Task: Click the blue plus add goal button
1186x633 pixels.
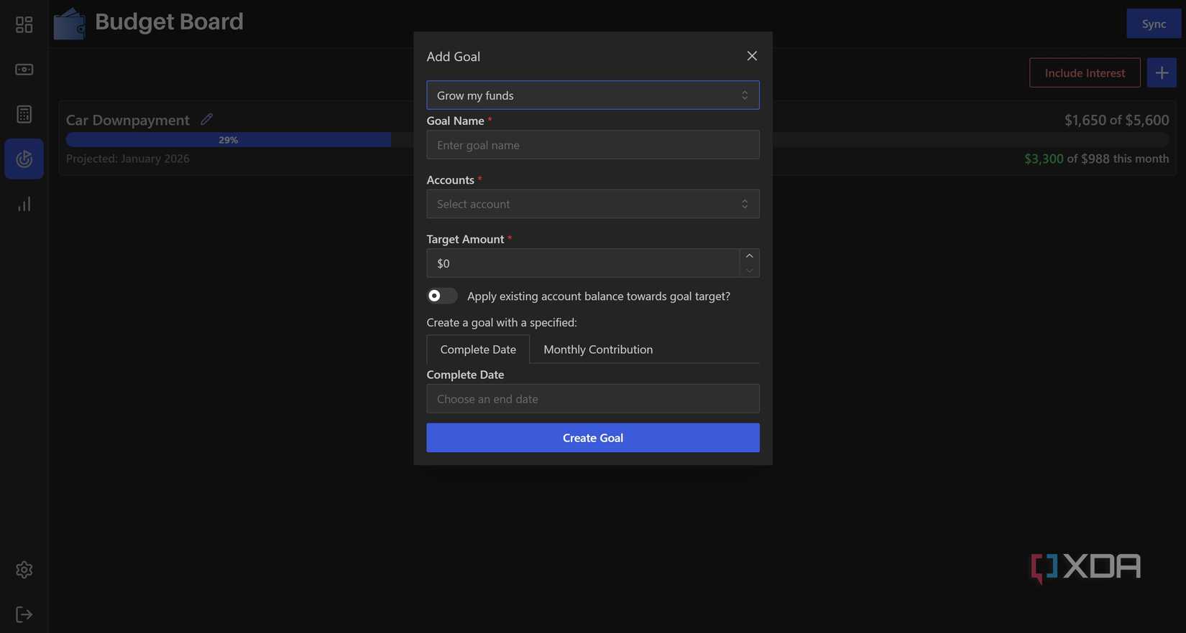Action: (x=1162, y=72)
